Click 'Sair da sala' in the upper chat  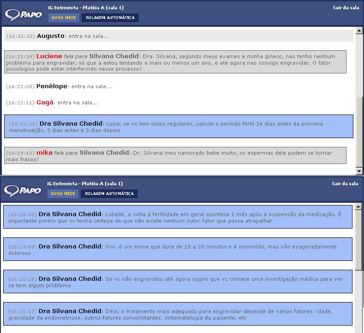[346, 8]
